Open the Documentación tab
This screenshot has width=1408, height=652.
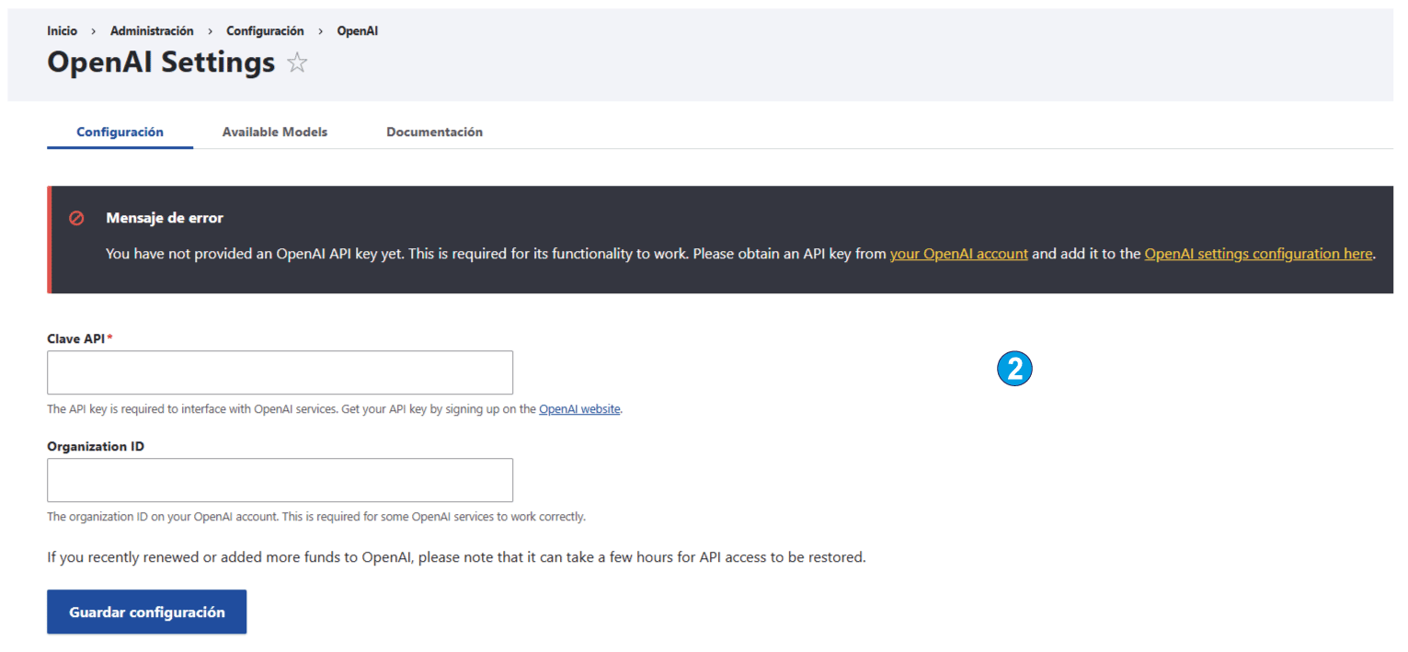click(434, 132)
